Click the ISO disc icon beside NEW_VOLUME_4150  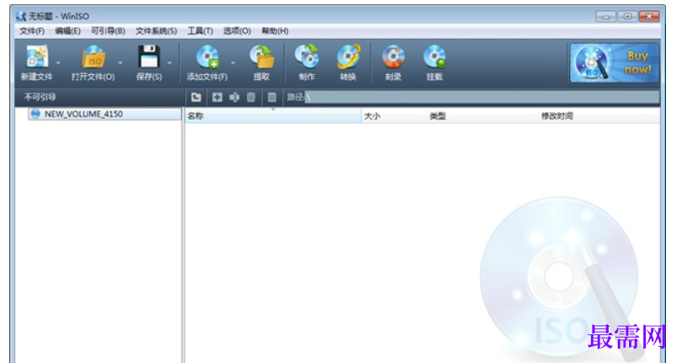point(35,114)
